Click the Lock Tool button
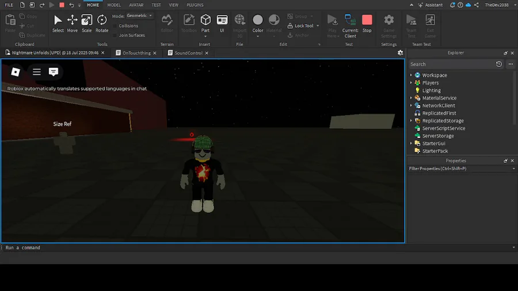Viewport: 518px width, 291px height. point(300,26)
